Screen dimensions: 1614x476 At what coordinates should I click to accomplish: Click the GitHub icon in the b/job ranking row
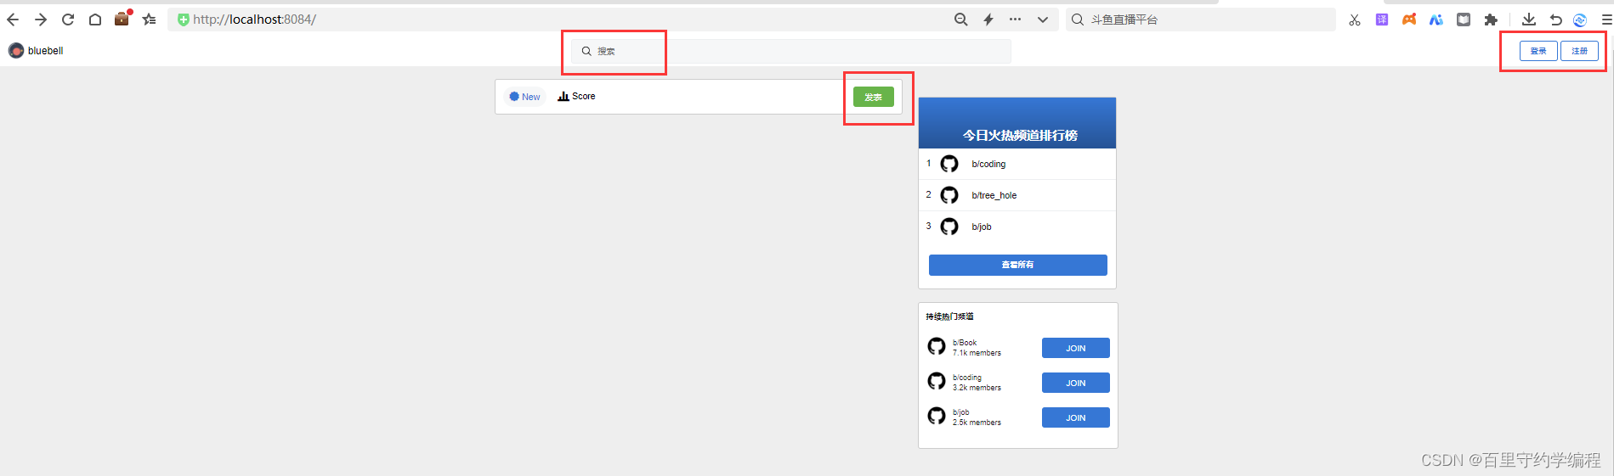pos(949,227)
